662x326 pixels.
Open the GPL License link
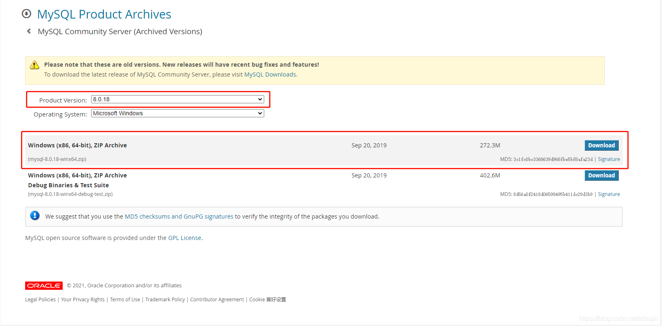point(185,238)
